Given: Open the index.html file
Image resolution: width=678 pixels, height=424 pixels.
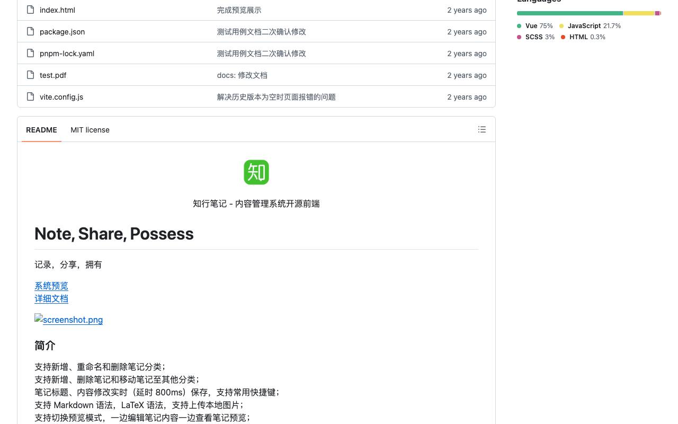Looking at the screenshot, I should 57,10.
